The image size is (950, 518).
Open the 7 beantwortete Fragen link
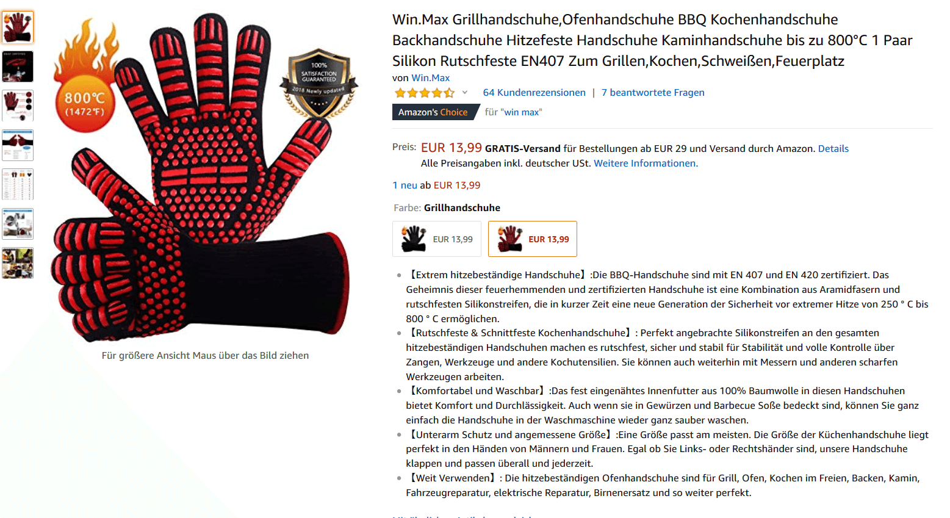(x=653, y=93)
